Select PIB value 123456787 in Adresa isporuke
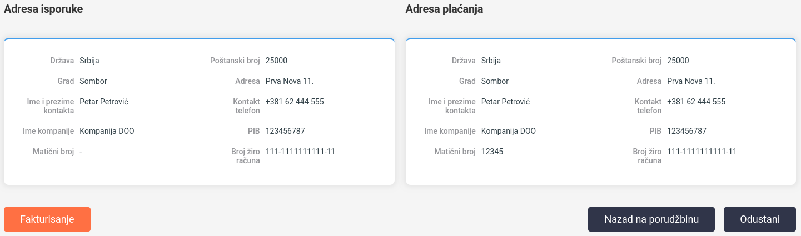Image resolution: width=801 pixels, height=236 pixels. coord(285,131)
